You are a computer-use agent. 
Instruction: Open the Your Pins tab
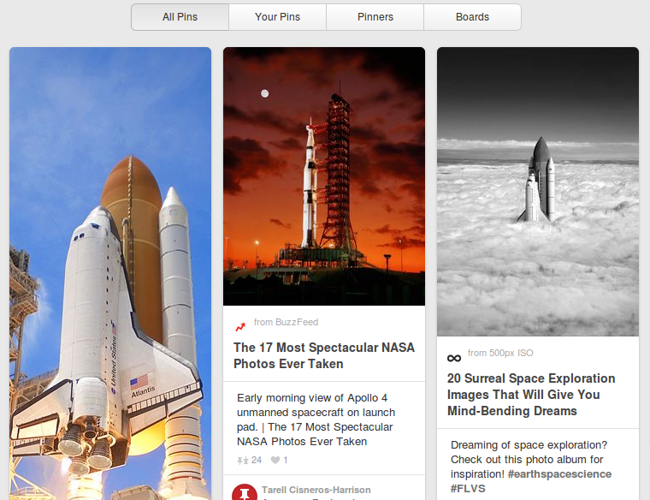coord(277,17)
